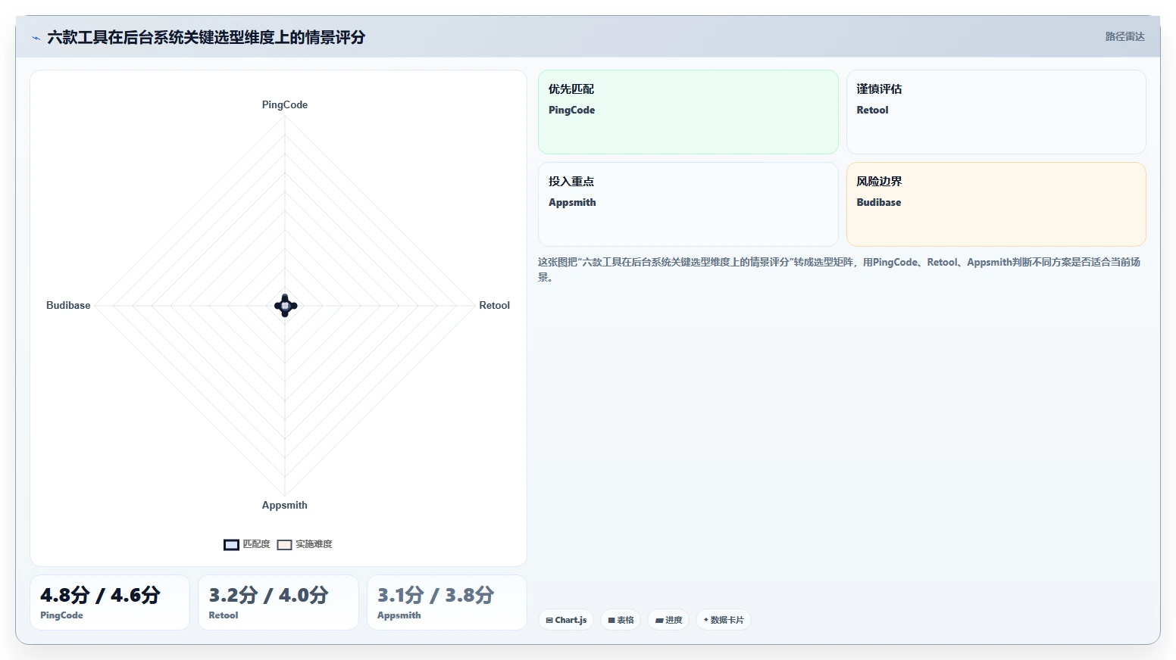This screenshot has width=1176, height=660.
Task: Select the 3.2分 / 4.0分 Retool stat card
Action: point(278,602)
